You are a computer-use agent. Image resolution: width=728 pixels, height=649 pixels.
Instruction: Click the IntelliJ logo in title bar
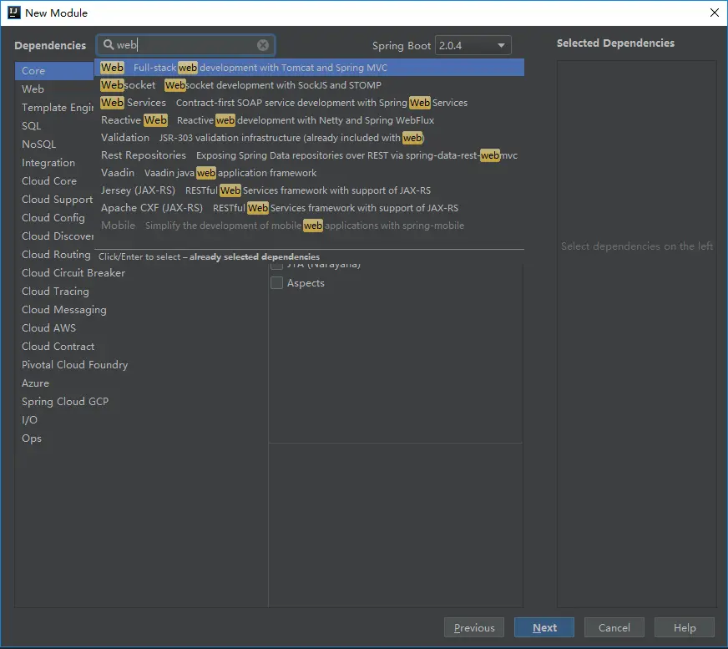[14, 13]
